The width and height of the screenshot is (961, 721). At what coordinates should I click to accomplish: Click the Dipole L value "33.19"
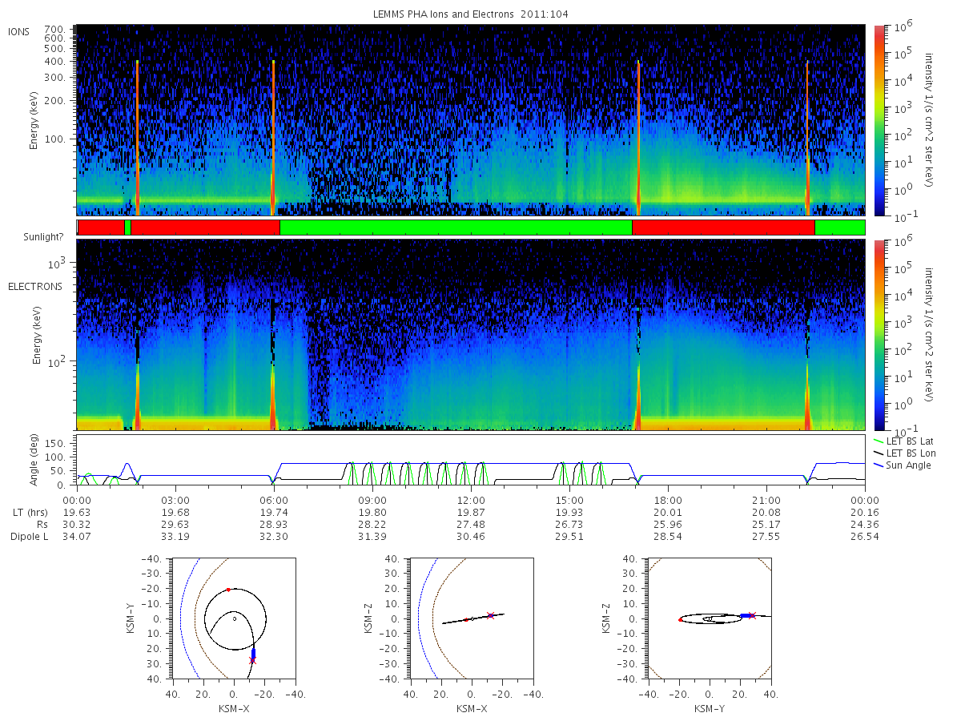click(175, 536)
